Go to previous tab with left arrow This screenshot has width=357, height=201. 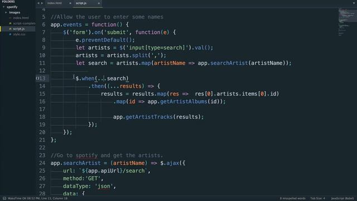click(x=38, y=3)
